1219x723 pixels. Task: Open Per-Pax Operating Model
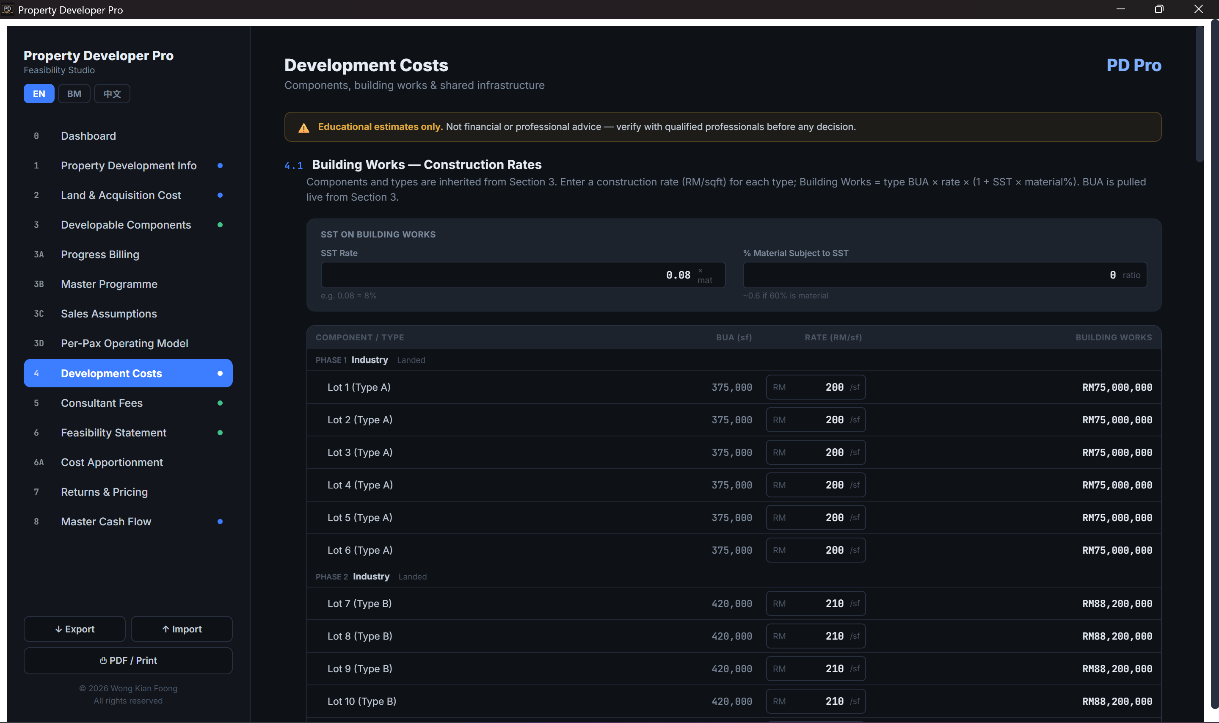[128, 344]
